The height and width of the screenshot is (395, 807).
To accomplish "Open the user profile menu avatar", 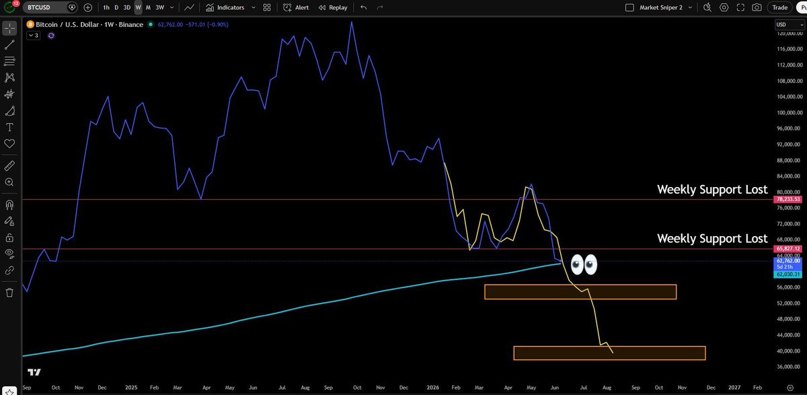I will click(x=9, y=7).
